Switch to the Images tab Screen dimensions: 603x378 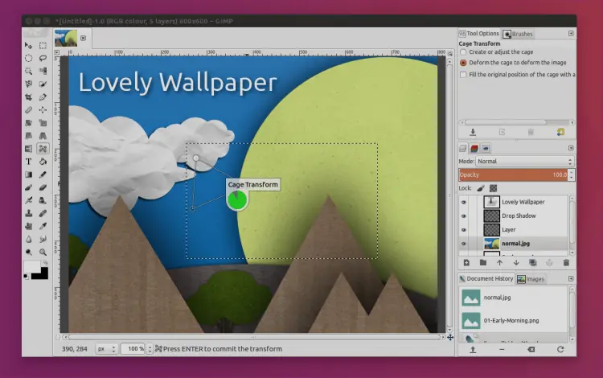click(531, 279)
